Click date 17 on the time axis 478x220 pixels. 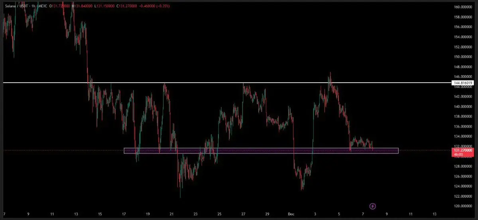click(x=124, y=214)
